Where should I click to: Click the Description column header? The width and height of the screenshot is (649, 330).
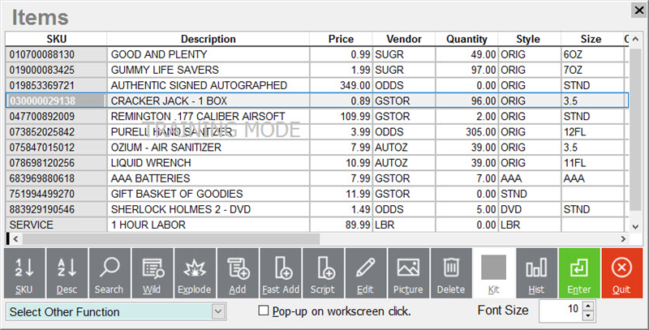208,39
